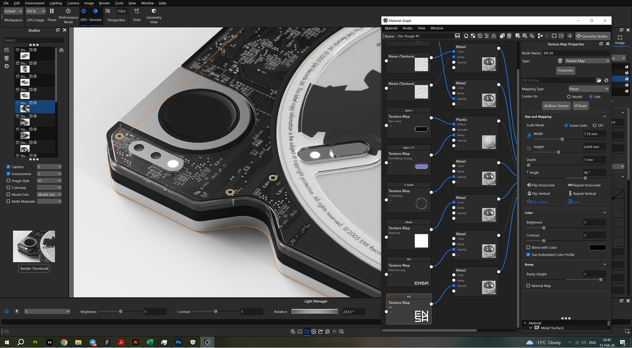
Task: Check the Normal Map option
Action: [x=528, y=286]
